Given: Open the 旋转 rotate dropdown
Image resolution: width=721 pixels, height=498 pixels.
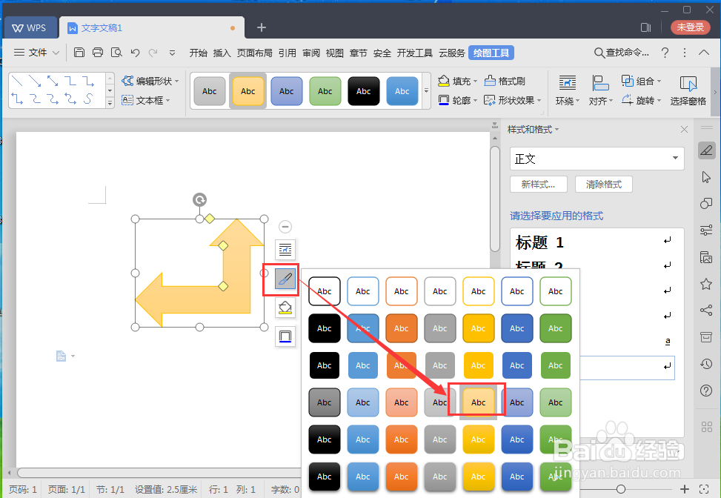Looking at the screenshot, I should pyautogui.click(x=642, y=100).
